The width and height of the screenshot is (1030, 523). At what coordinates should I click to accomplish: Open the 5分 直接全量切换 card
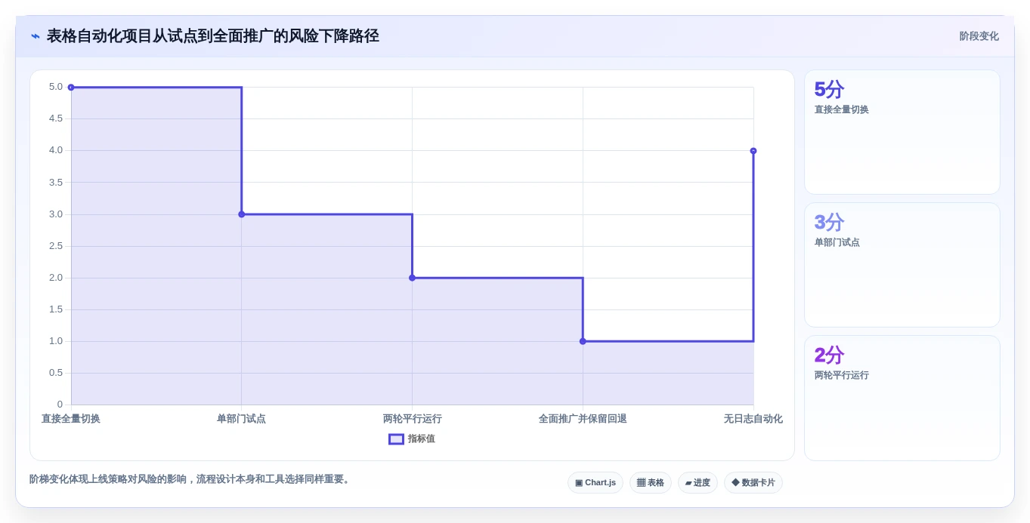click(x=902, y=132)
